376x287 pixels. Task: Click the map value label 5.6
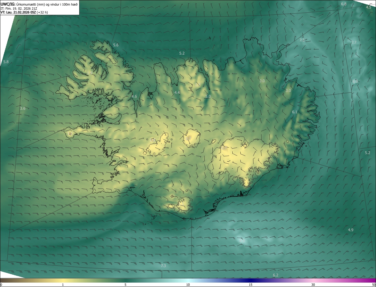click(x=116, y=45)
